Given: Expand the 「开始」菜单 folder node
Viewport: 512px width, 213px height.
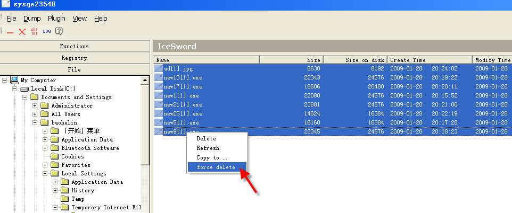Looking at the screenshot, I should click(45, 131).
